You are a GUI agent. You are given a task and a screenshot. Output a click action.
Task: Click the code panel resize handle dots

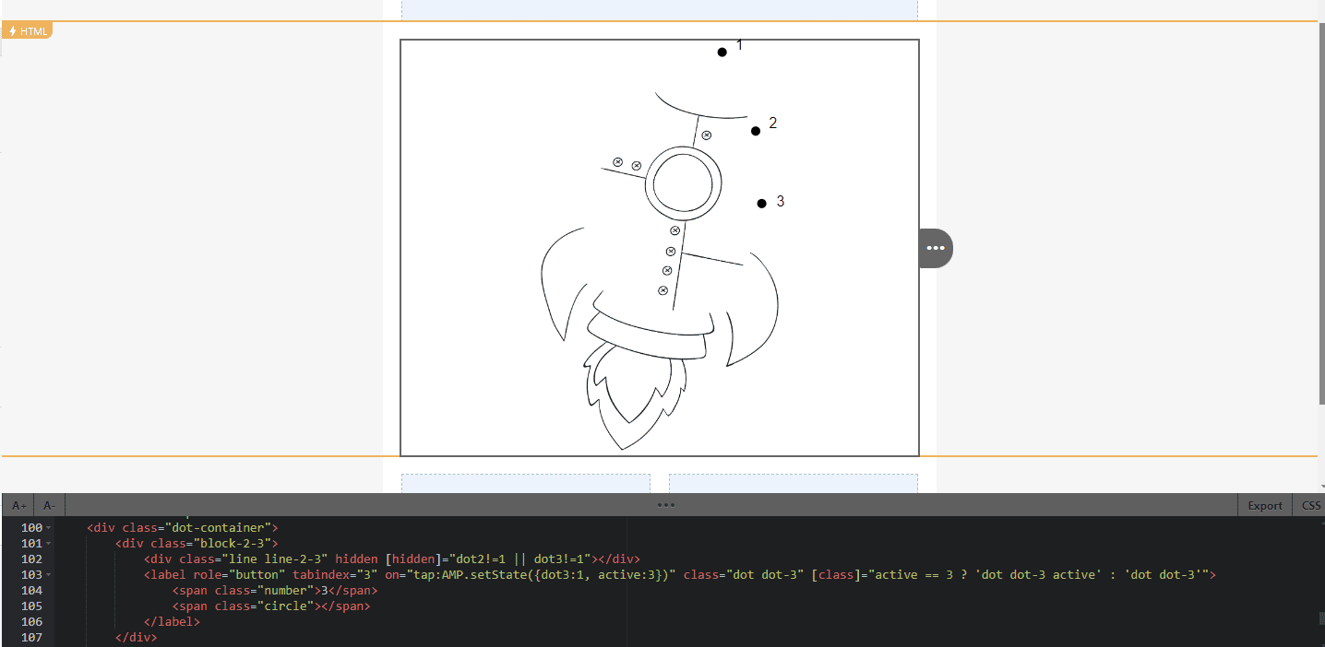tap(666, 505)
